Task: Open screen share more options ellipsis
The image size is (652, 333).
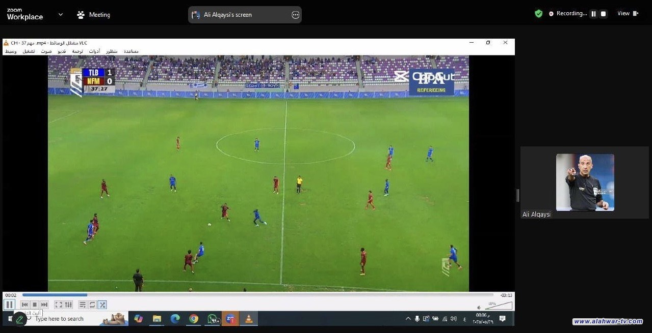Action: pyautogui.click(x=295, y=15)
